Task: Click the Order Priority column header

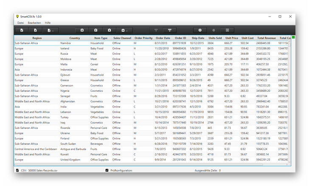Action: pyautogui.click(x=142, y=38)
